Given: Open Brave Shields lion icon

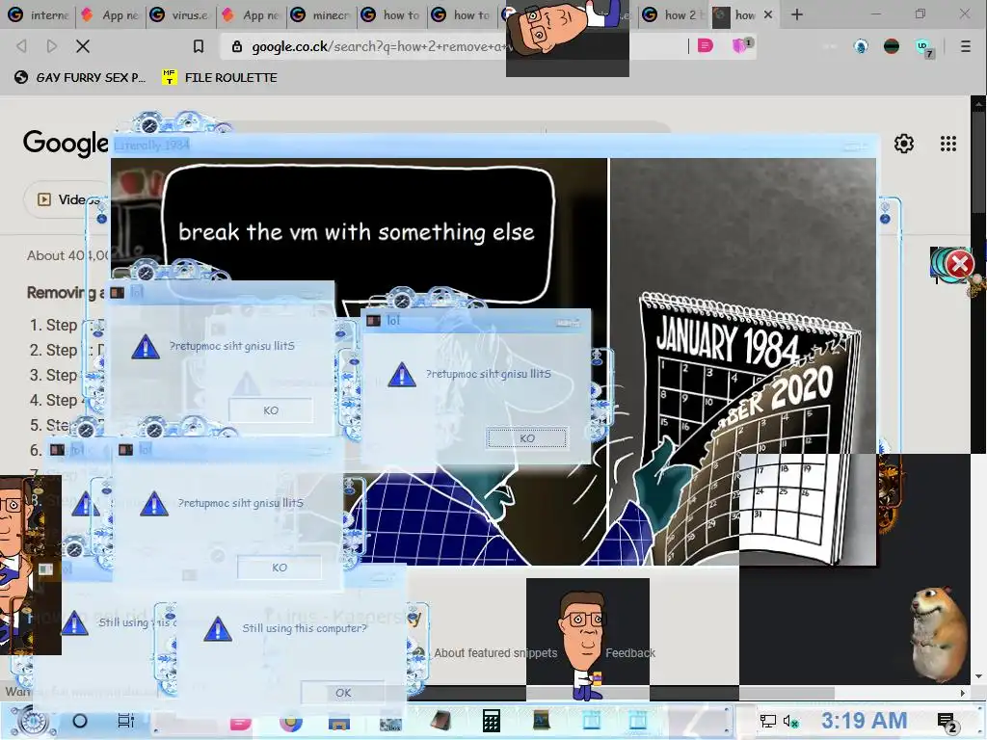Looking at the screenshot, I should tap(741, 45).
